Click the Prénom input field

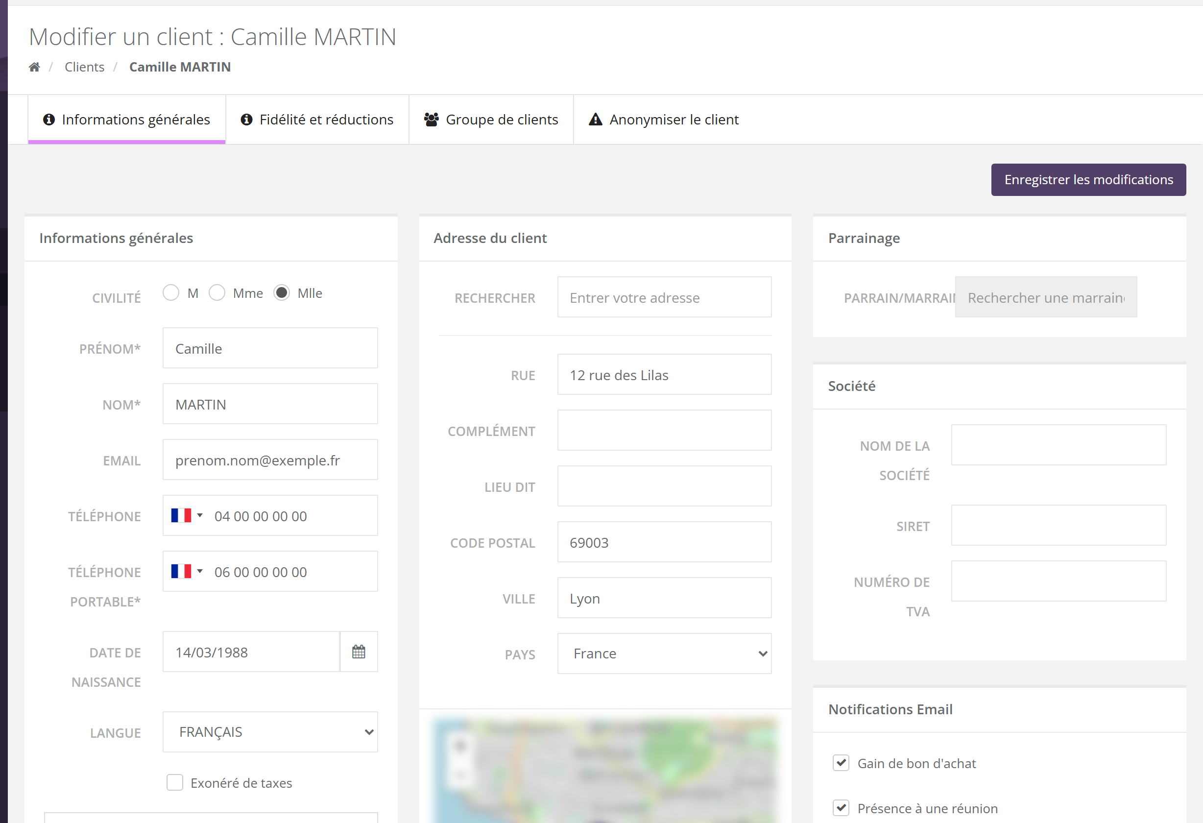pyautogui.click(x=270, y=348)
